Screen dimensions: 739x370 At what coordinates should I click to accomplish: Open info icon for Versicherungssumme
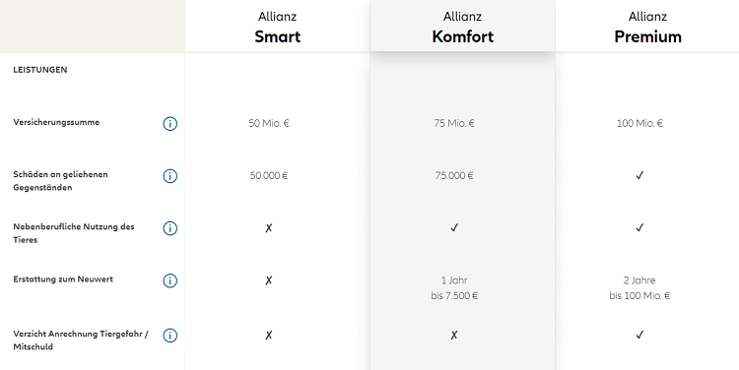coord(170,124)
